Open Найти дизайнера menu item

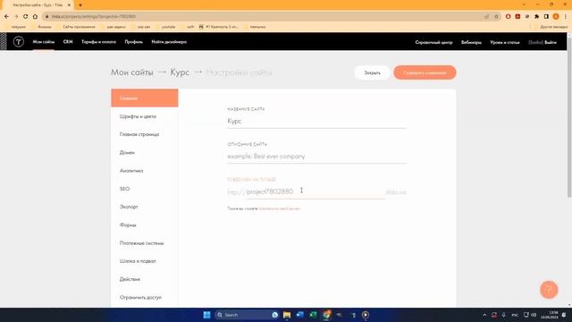coord(169,42)
